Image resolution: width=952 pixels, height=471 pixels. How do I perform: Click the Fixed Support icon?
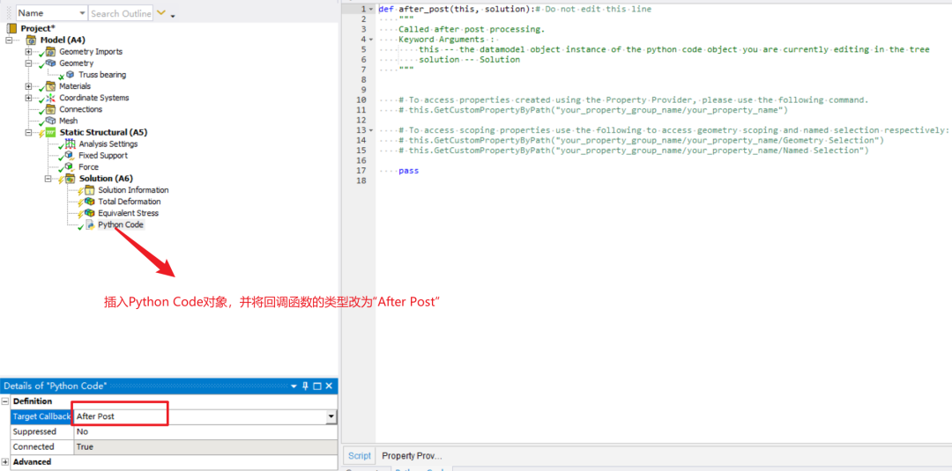[x=71, y=155]
